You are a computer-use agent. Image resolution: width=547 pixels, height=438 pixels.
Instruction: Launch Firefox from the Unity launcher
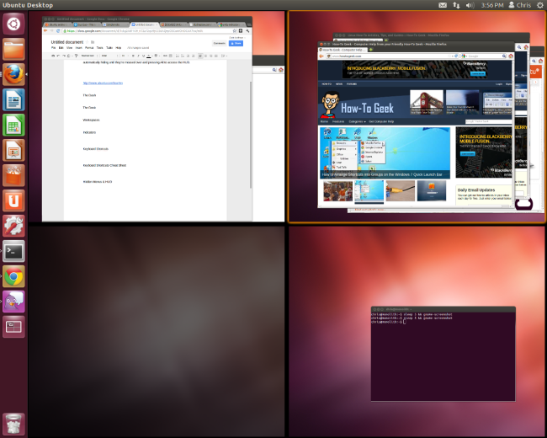pos(13,75)
